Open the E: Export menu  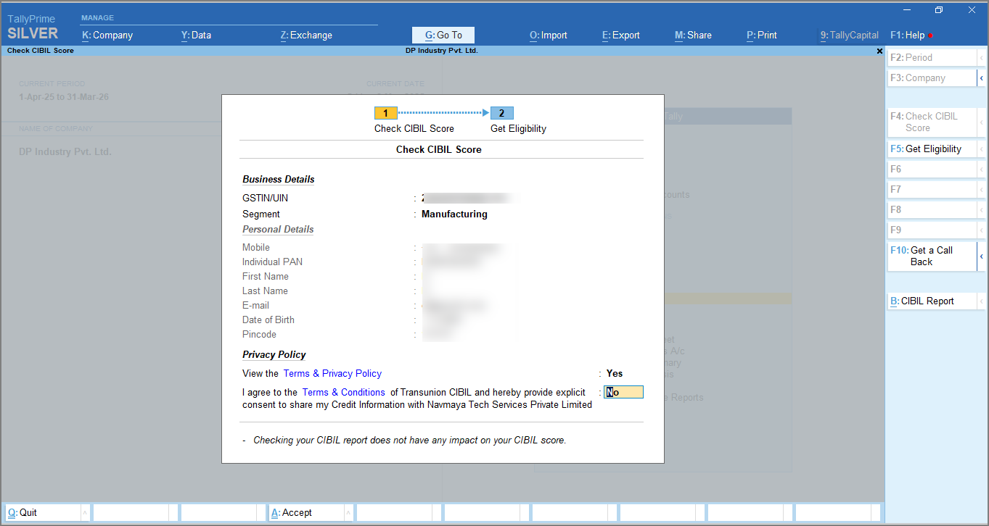(x=621, y=35)
